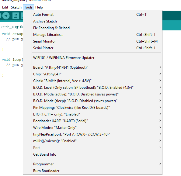Expand the B.O.D. Mode (active) submenu
This screenshot has width=181, height=176.
tap(92, 94)
